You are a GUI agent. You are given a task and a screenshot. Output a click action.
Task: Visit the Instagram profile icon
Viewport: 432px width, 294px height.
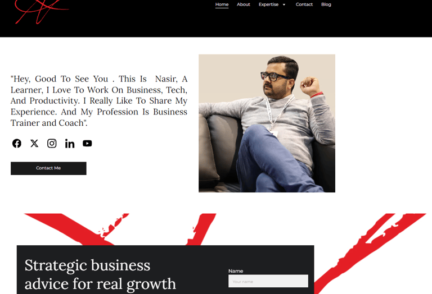(52, 144)
